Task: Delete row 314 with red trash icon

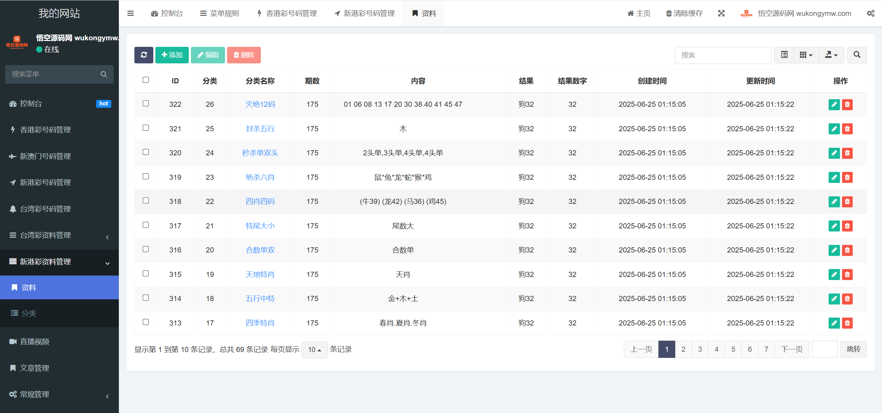Action: tap(847, 299)
